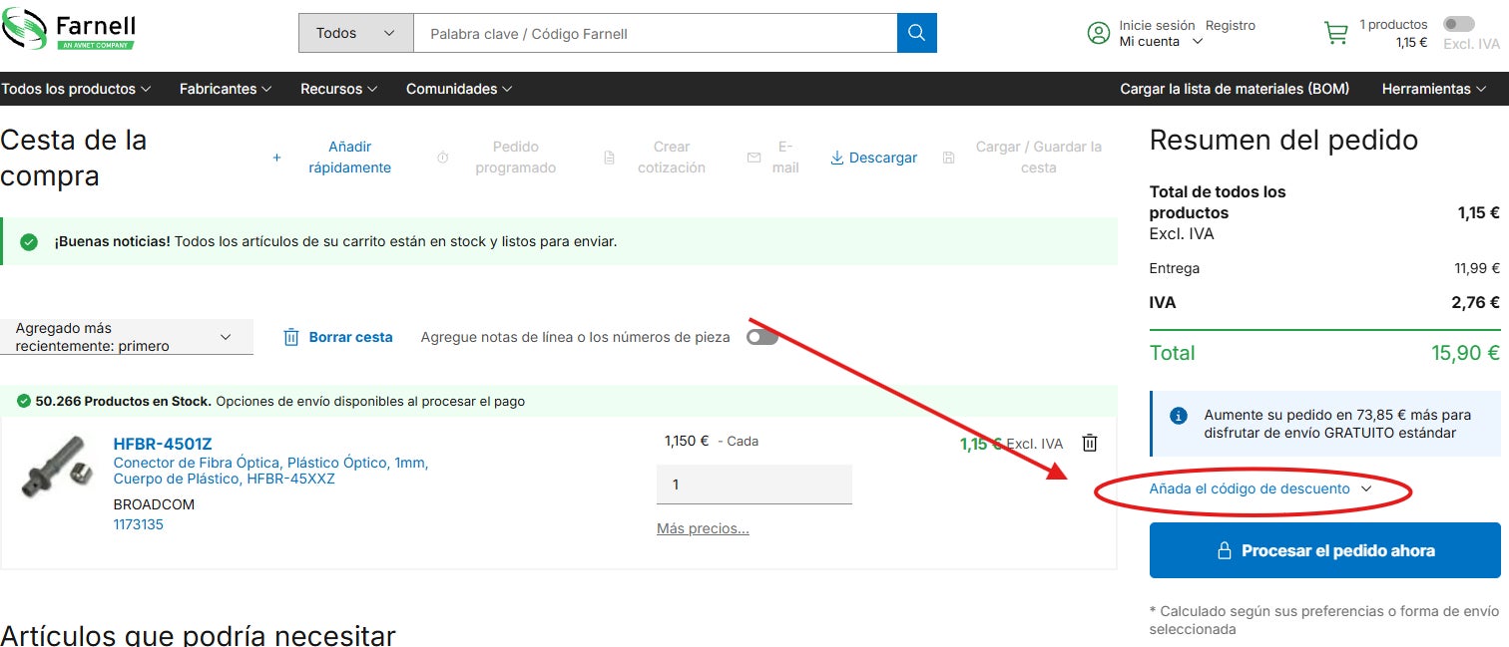Open order code 1173135 link
Screen dimensions: 1509x647
[x=139, y=524]
